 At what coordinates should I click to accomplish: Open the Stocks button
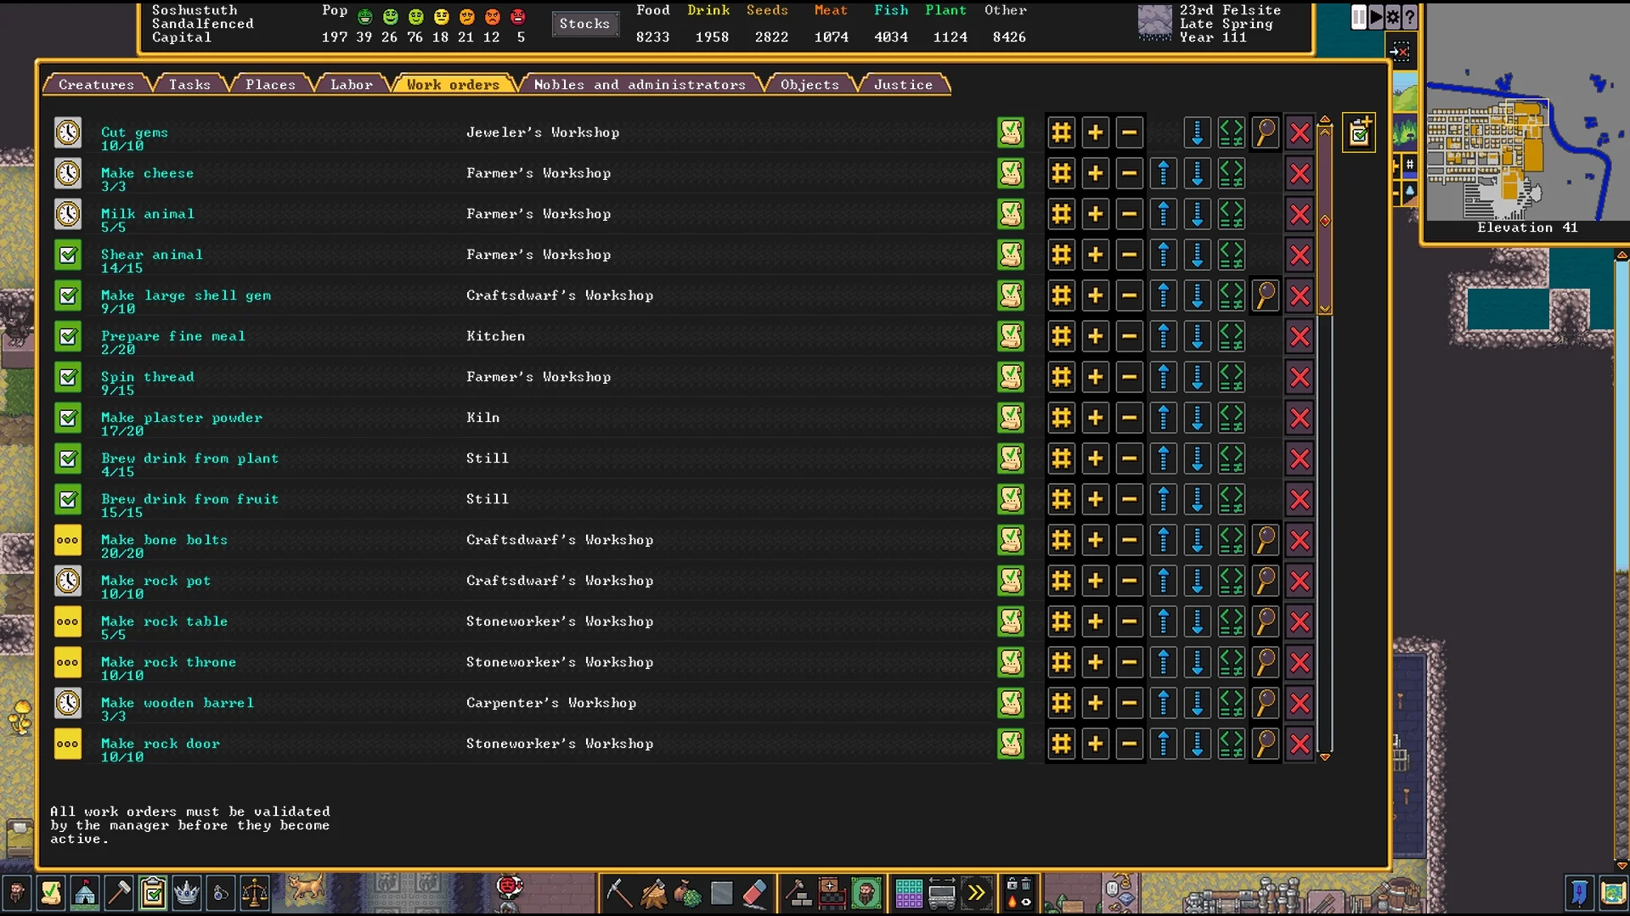[x=584, y=24]
